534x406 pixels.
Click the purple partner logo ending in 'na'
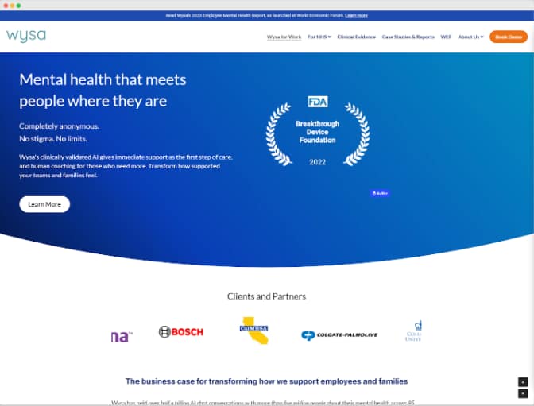pyautogui.click(x=121, y=336)
